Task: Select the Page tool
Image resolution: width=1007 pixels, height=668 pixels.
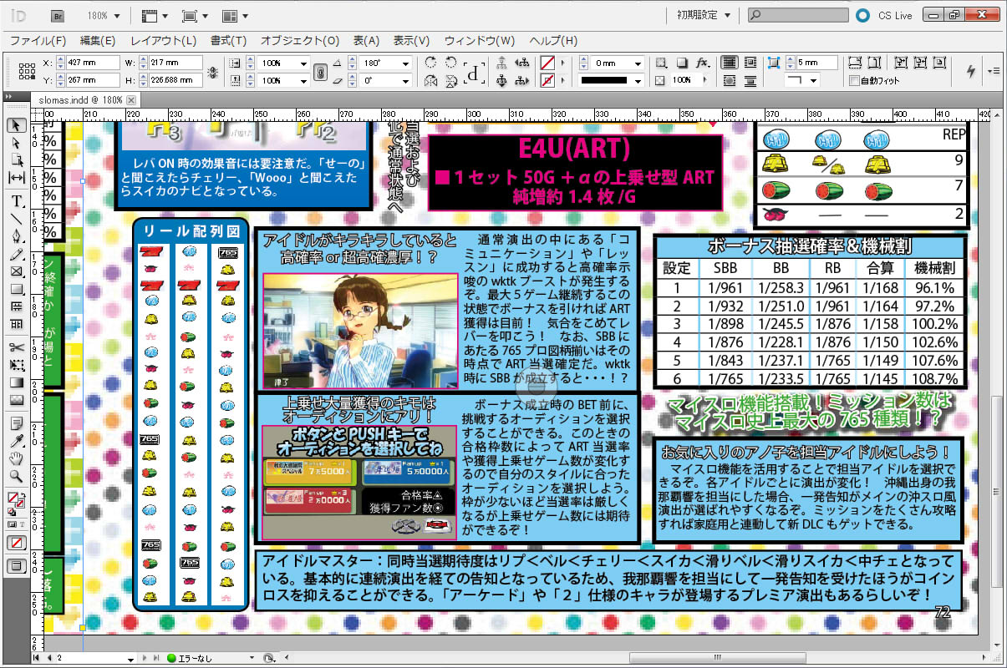Action: point(16,160)
